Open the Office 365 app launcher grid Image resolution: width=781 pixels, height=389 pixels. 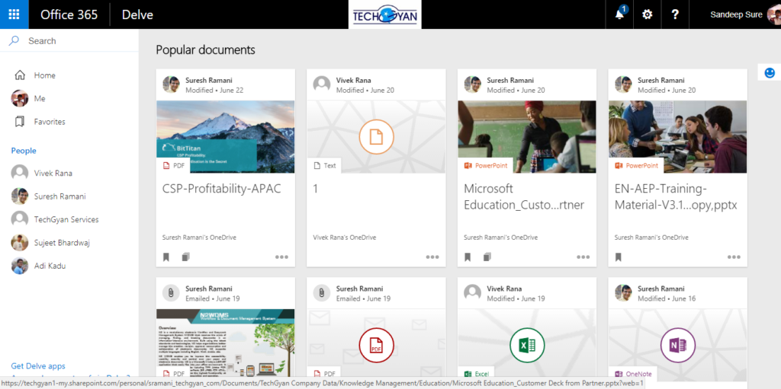(x=14, y=14)
